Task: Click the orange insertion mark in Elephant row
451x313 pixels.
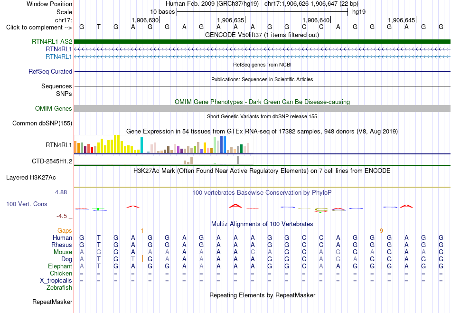Action: tap(382, 266)
